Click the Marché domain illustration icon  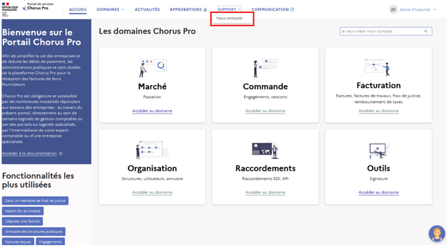point(152,67)
